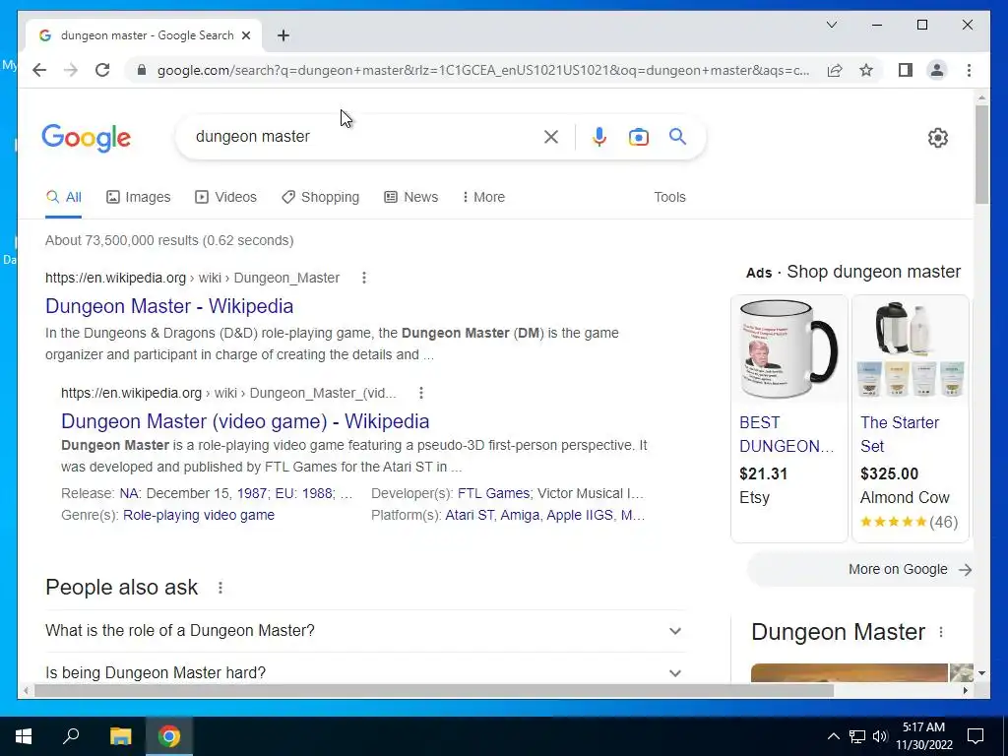Open the taskbar clock showing 5:17 AM

pos(923,736)
